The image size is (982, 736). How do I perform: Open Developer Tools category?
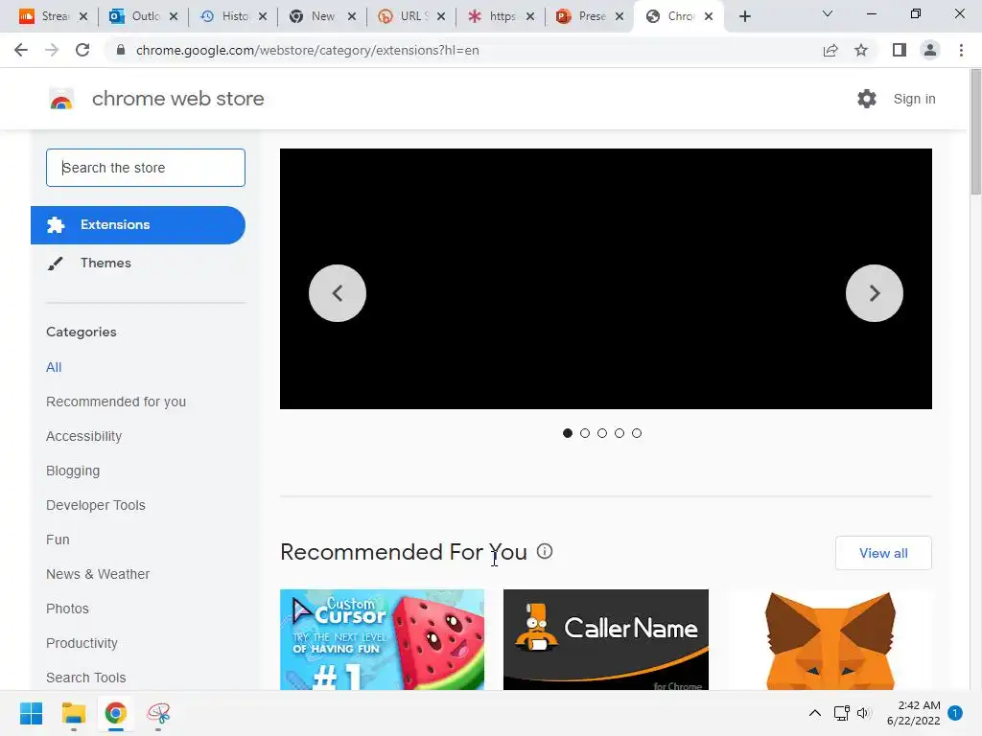click(x=96, y=505)
